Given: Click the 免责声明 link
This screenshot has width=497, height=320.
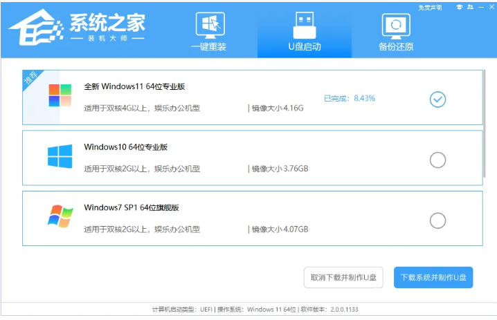Looking at the screenshot, I should click(x=430, y=8).
